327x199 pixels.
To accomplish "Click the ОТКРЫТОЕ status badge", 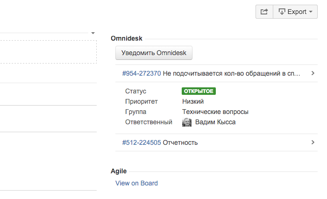I will click(199, 91).
